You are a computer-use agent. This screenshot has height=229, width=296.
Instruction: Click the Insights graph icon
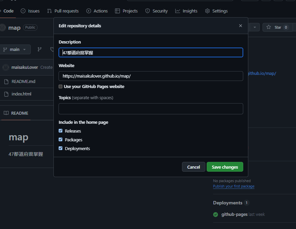[178, 11]
